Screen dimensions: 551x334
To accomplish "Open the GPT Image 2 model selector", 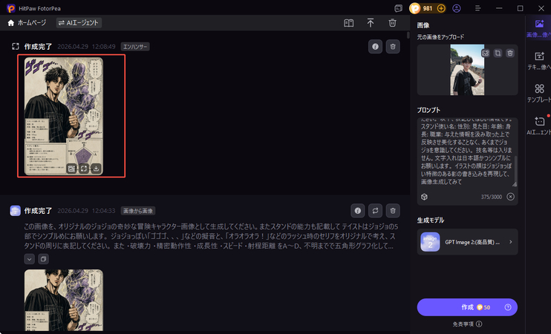I will (467, 242).
